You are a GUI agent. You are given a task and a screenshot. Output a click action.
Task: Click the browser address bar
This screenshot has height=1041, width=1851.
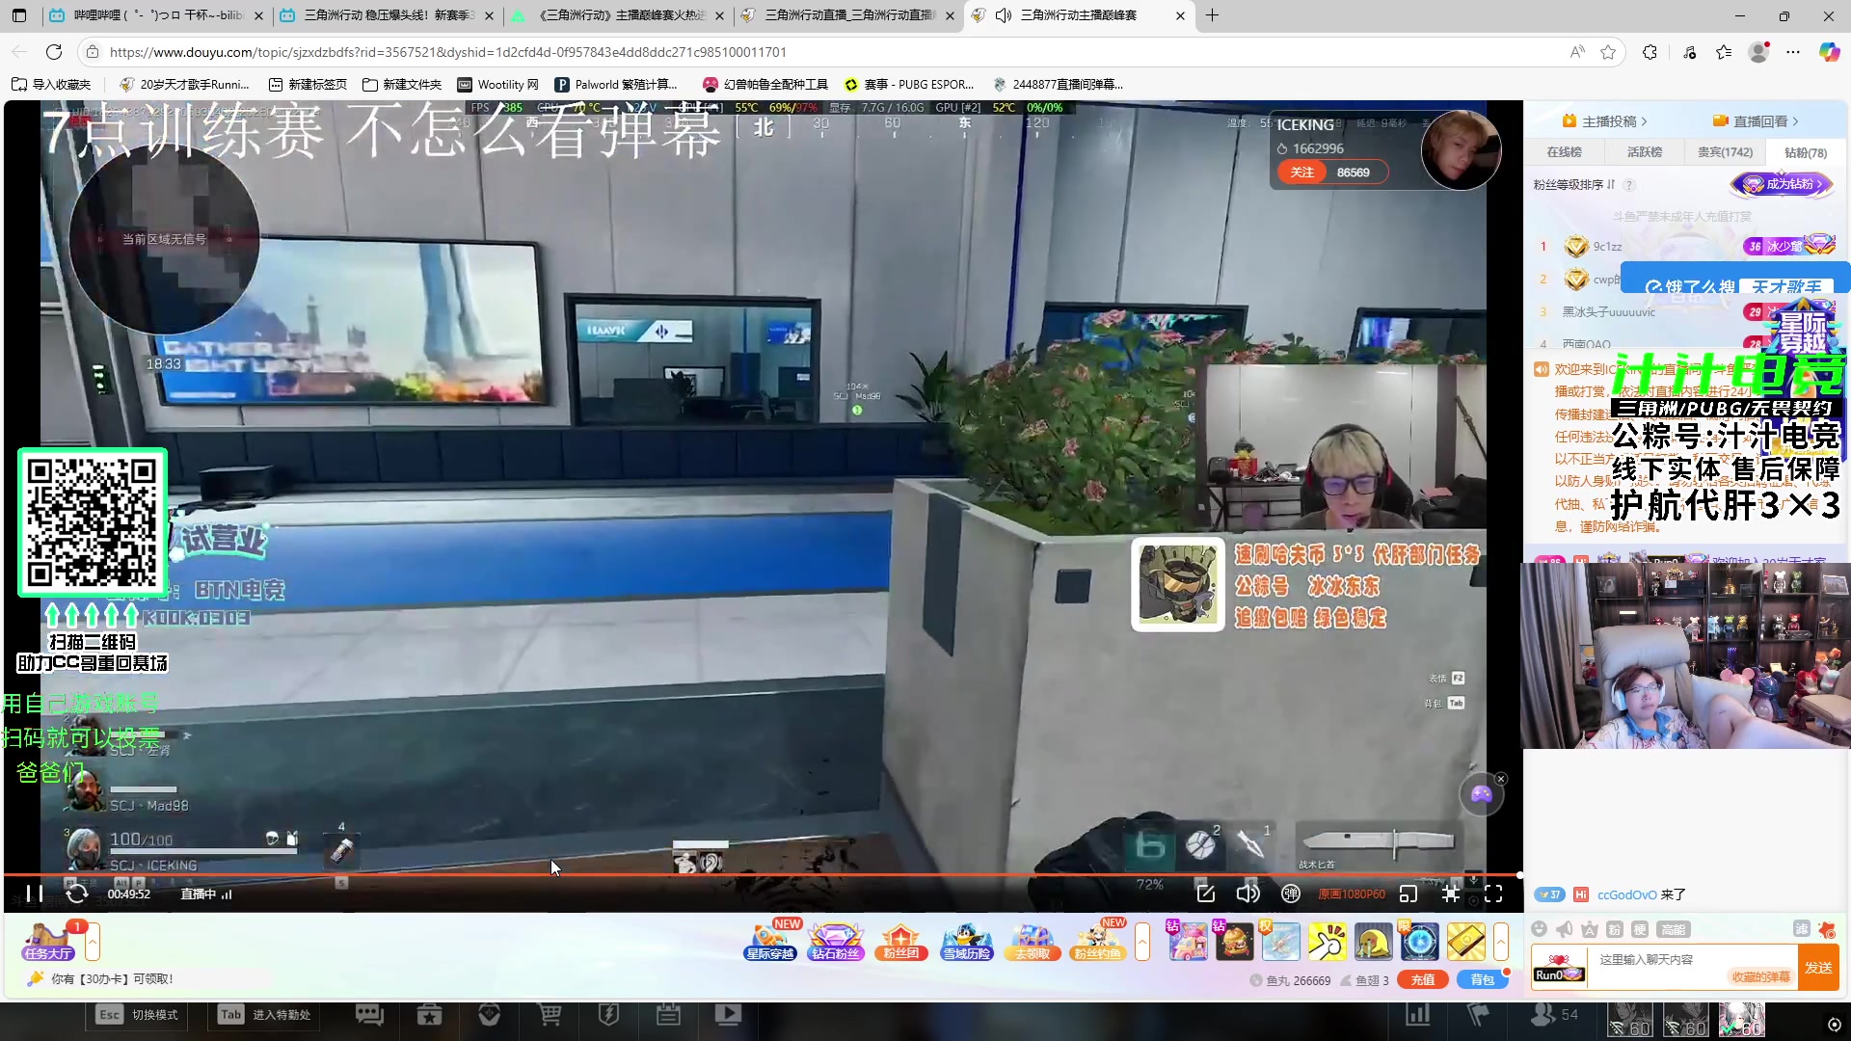(x=829, y=52)
